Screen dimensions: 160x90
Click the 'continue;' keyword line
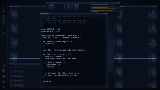point(50,67)
